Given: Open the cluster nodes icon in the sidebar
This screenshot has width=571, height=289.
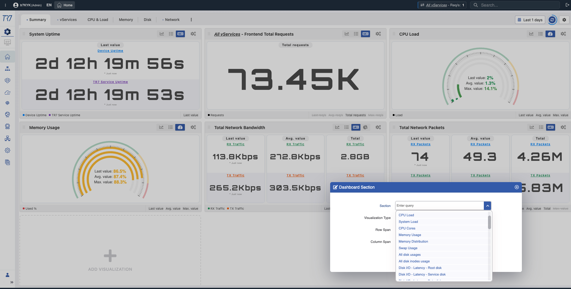Looking at the screenshot, I should pyautogui.click(x=7, y=138).
